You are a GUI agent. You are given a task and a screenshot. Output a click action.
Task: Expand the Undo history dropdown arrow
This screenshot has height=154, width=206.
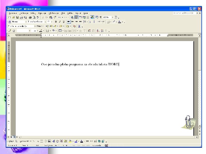63,17
